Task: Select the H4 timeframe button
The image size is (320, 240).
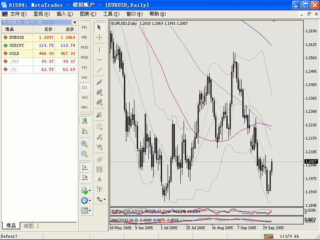Action: coord(84,77)
